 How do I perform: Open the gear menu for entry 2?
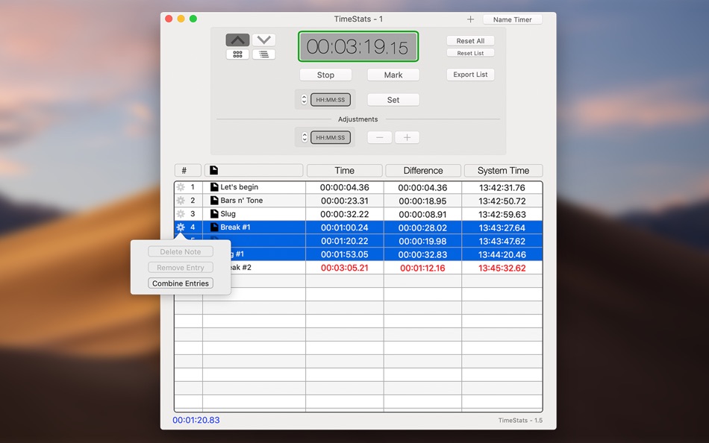pyautogui.click(x=181, y=201)
